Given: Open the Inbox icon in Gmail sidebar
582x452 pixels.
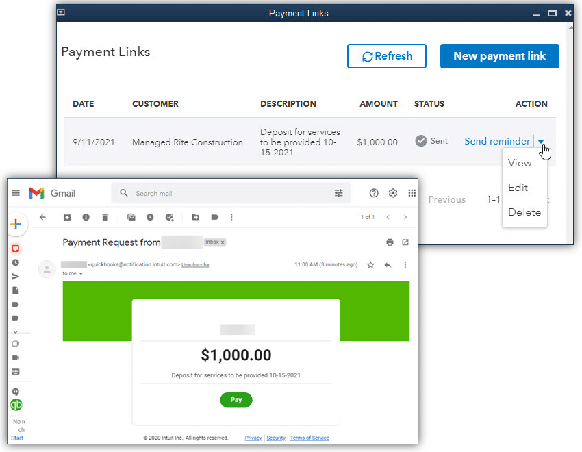Looking at the screenshot, I should tap(16, 249).
